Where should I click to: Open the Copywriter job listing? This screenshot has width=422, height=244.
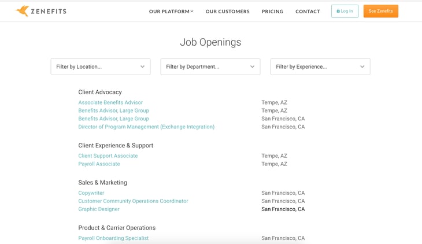[x=91, y=193]
